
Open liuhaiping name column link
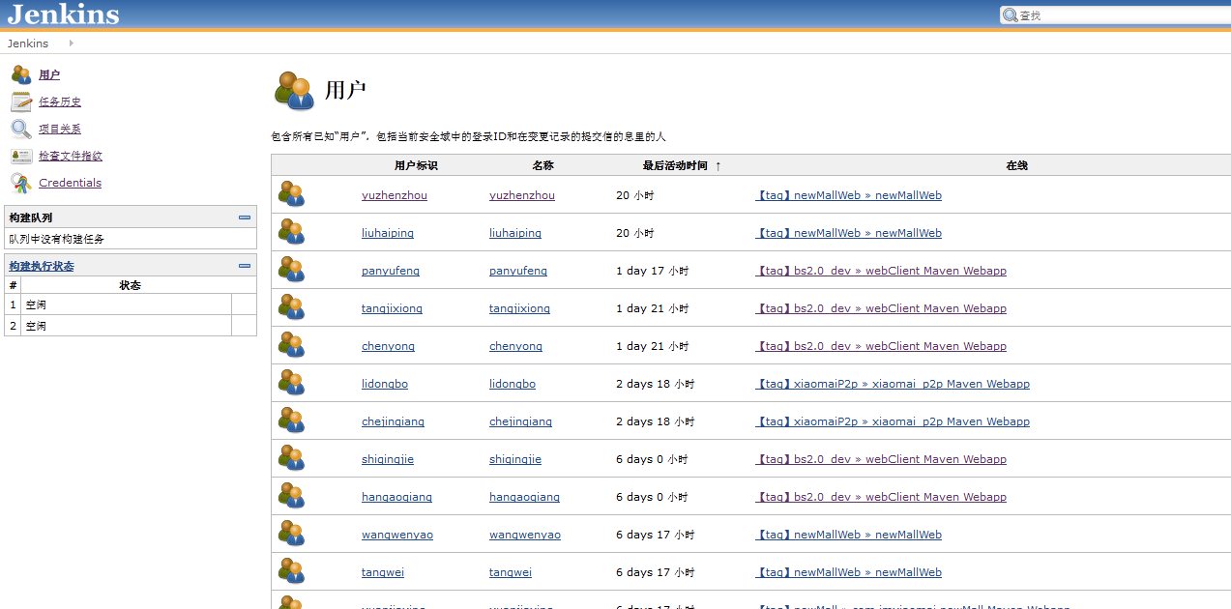click(515, 233)
